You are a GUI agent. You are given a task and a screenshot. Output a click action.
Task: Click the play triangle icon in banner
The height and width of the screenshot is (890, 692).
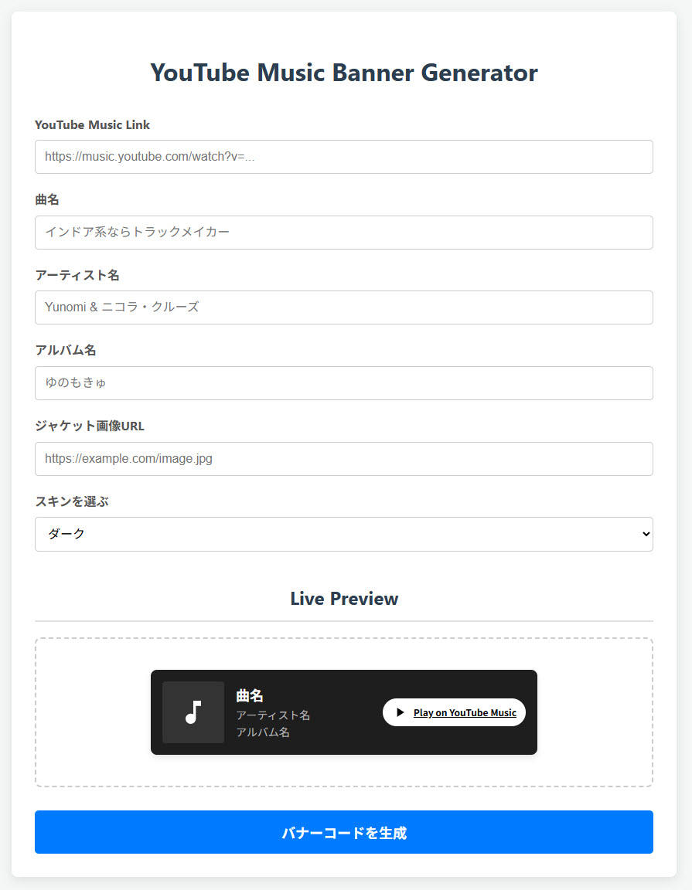400,712
